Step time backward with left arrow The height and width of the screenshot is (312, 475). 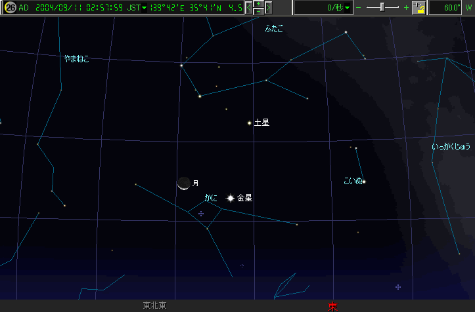[x=249, y=8]
